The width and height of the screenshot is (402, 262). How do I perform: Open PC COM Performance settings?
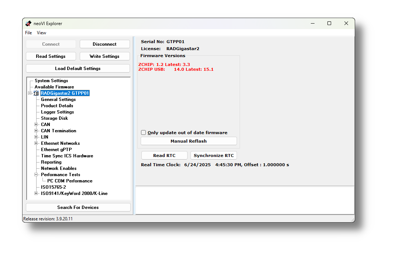pyautogui.click(x=69, y=181)
